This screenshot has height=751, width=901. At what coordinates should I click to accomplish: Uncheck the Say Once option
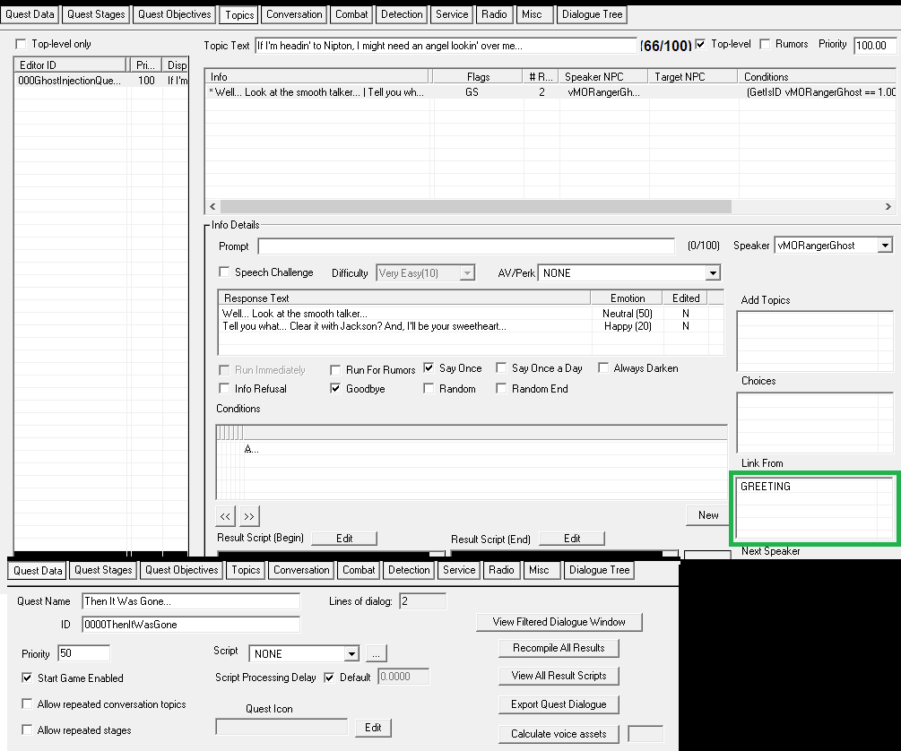click(x=429, y=367)
